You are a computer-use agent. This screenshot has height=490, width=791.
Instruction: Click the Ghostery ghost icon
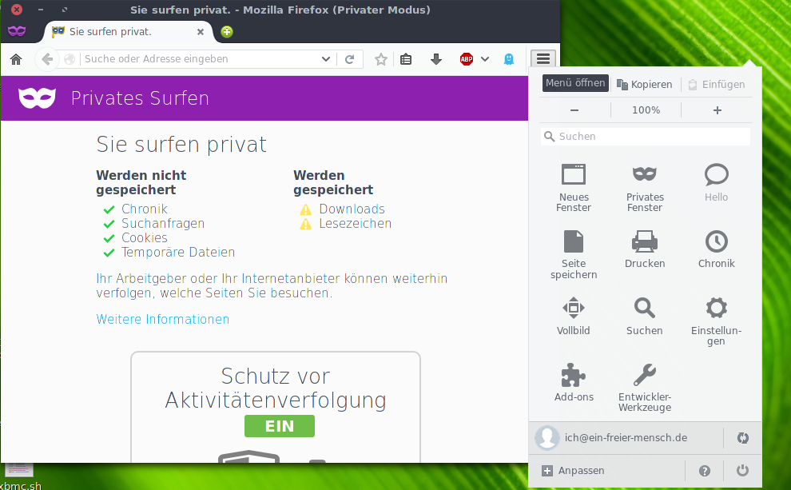(x=509, y=59)
